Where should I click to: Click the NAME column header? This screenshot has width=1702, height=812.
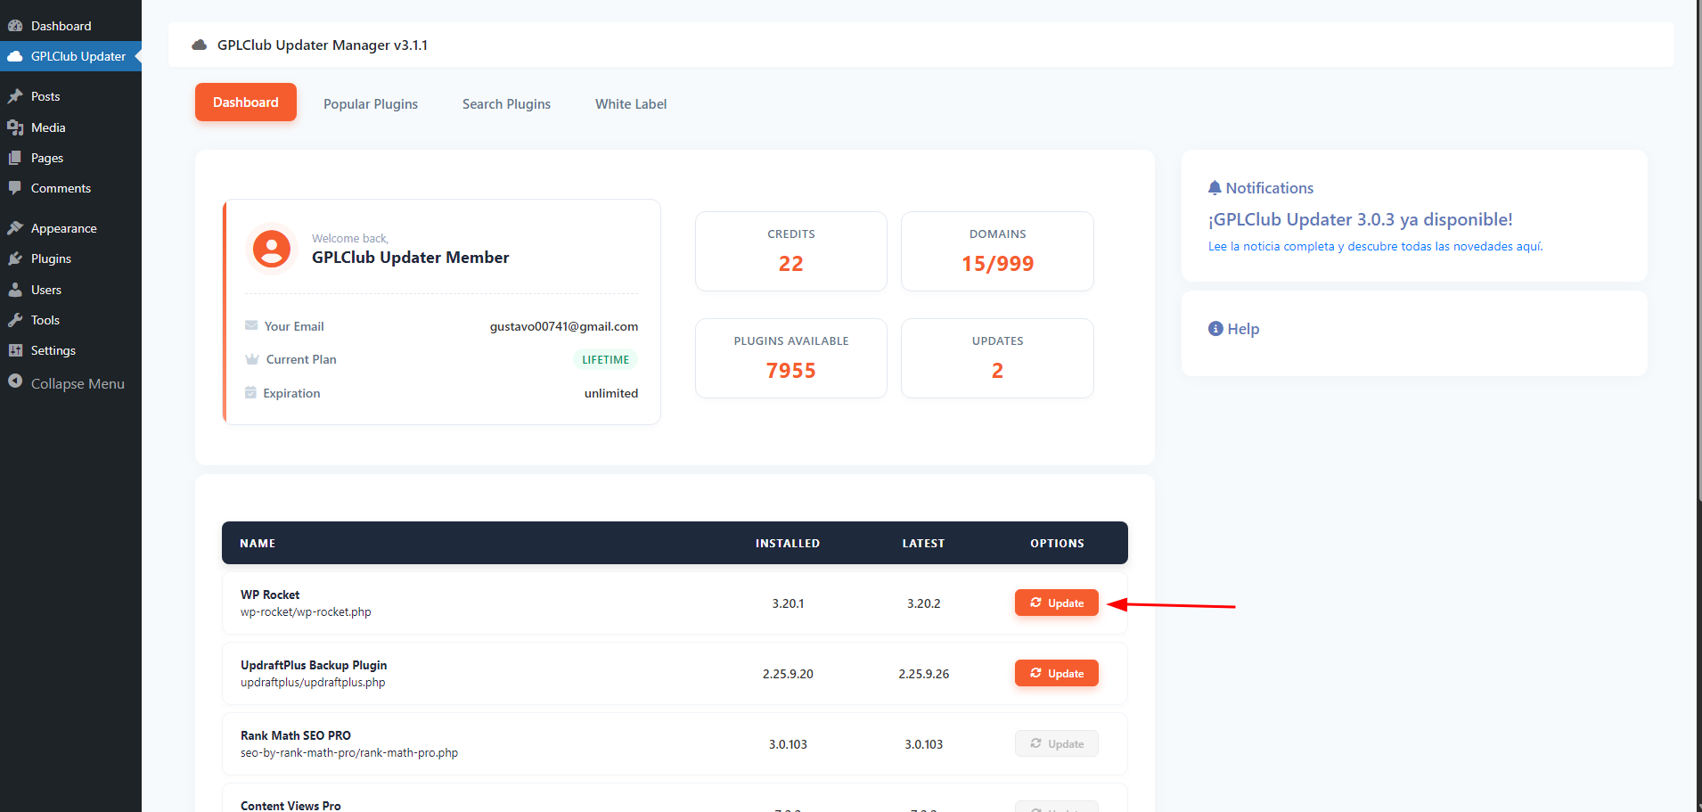coord(258,543)
